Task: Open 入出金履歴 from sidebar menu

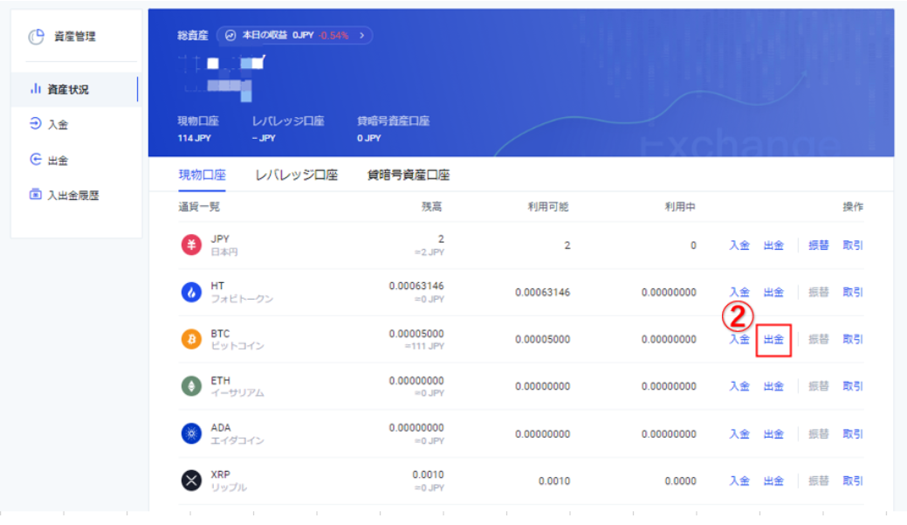Action: 75,195
